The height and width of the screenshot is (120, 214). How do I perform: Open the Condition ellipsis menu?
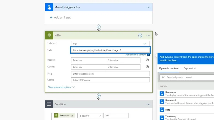148,105
